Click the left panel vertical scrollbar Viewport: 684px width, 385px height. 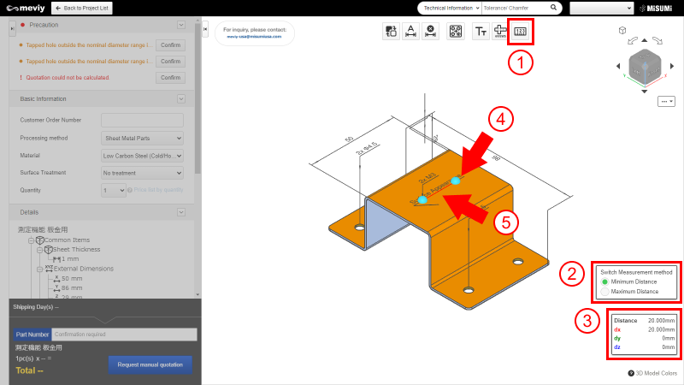click(198, 98)
